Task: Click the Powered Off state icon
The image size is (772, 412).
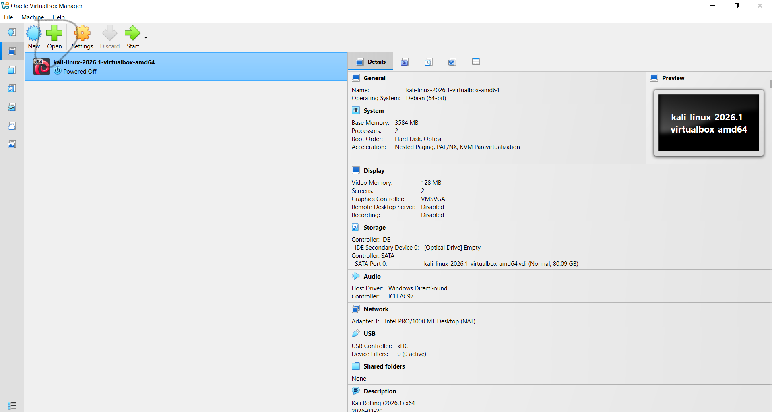Action: pos(58,71)
